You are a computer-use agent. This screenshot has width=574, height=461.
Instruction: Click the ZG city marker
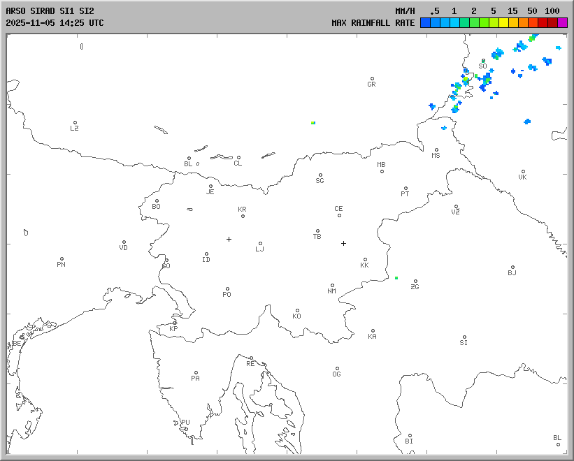[415, 281]
